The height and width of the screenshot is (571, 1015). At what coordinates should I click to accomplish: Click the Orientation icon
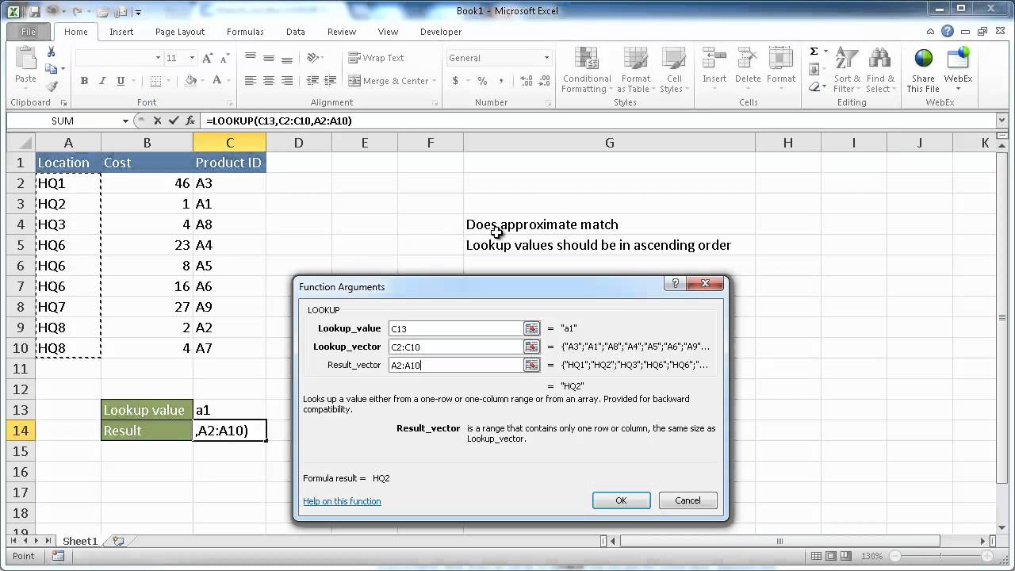(315, 58)
